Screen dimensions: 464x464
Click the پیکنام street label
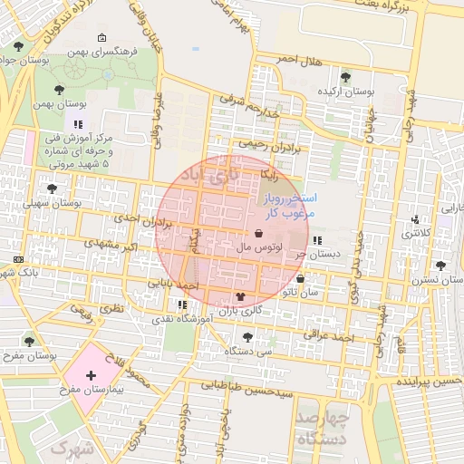[195, 241]
